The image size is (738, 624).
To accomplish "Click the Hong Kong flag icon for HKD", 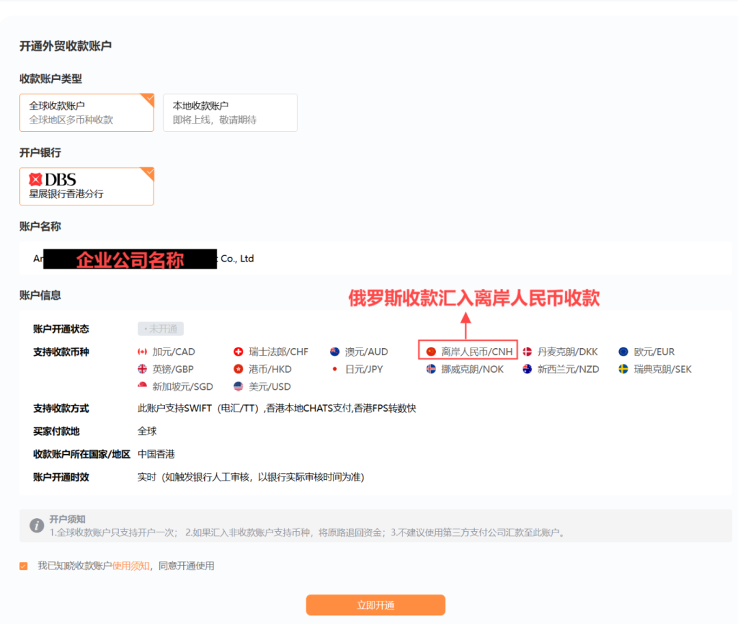I will [x=238, y=369].
